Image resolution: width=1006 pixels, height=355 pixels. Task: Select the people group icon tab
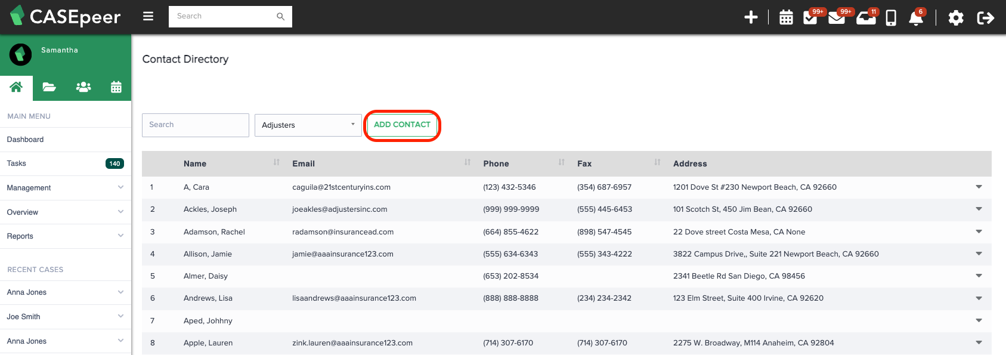coord(83,87)
